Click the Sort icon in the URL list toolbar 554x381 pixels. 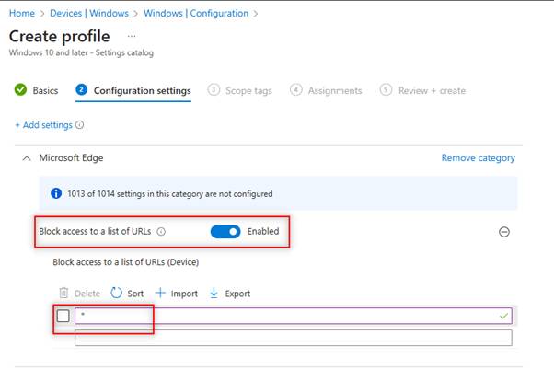coord(117,294)
